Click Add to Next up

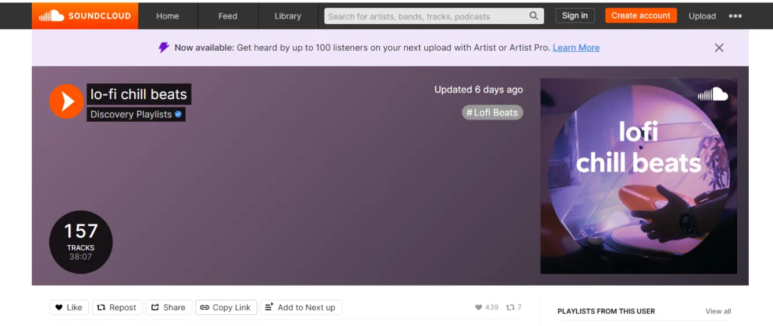tap(301, 308)
